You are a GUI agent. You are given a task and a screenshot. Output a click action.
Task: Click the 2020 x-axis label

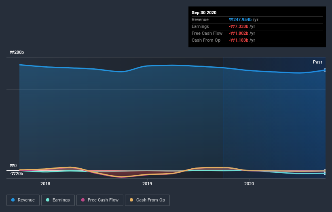click(249, 184)
